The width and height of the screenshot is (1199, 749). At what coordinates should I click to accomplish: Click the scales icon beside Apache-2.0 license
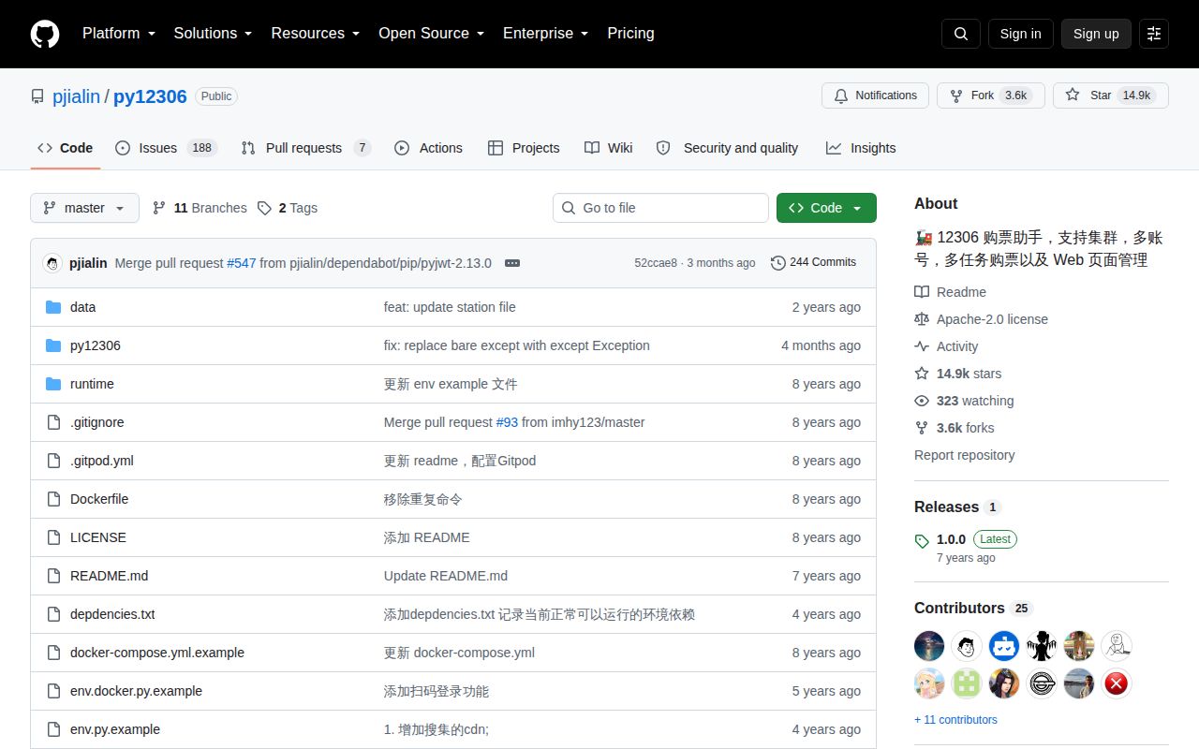(922, 319)
